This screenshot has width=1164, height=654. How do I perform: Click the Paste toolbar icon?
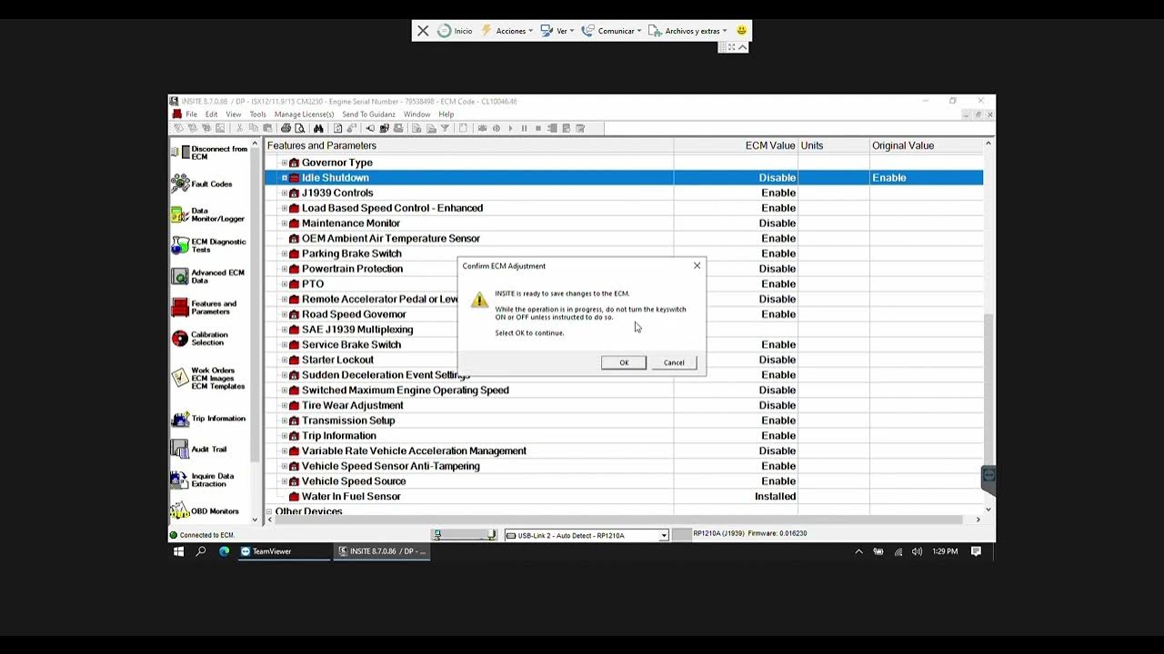(x=267, y=128)
